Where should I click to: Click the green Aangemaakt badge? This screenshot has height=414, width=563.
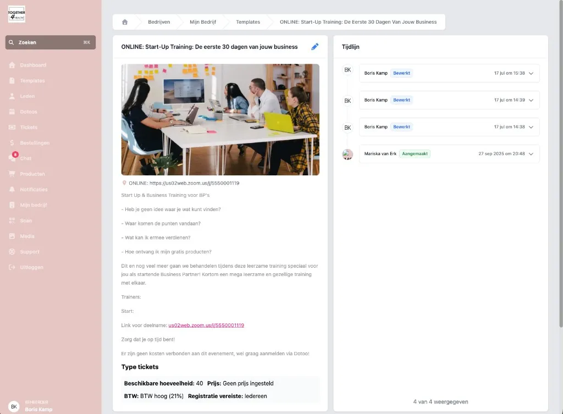coord(415,154)
